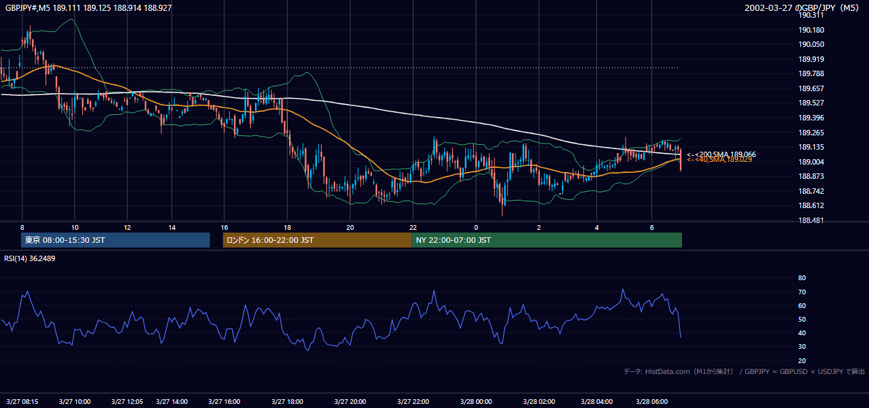Click price axis label 189.527
869x408 pixels.
811,103
